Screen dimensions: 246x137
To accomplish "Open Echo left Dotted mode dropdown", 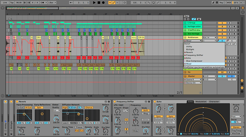I will pos(158,119).
